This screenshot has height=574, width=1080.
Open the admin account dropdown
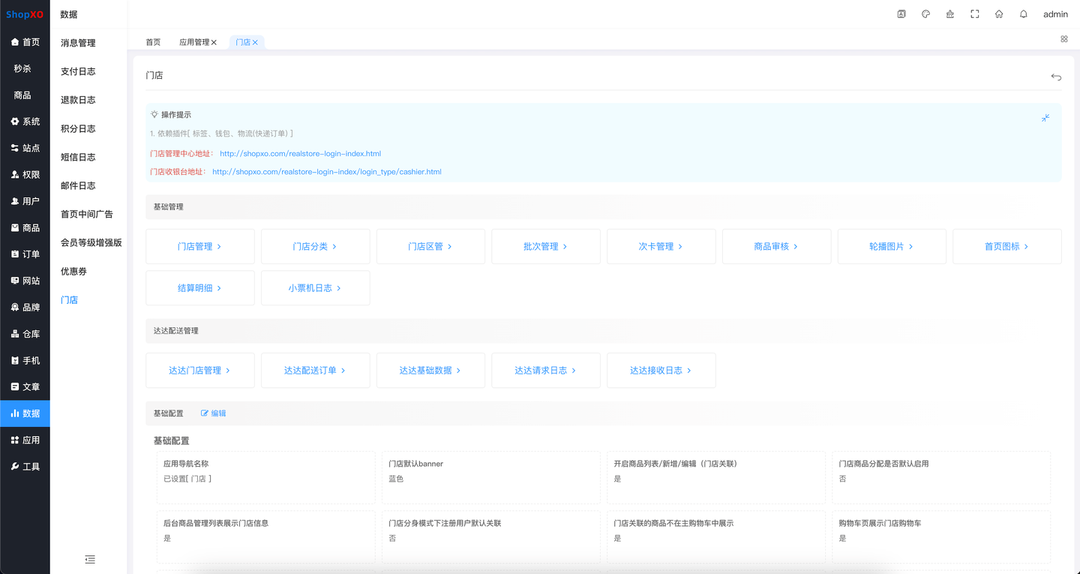click(1055, 14)
